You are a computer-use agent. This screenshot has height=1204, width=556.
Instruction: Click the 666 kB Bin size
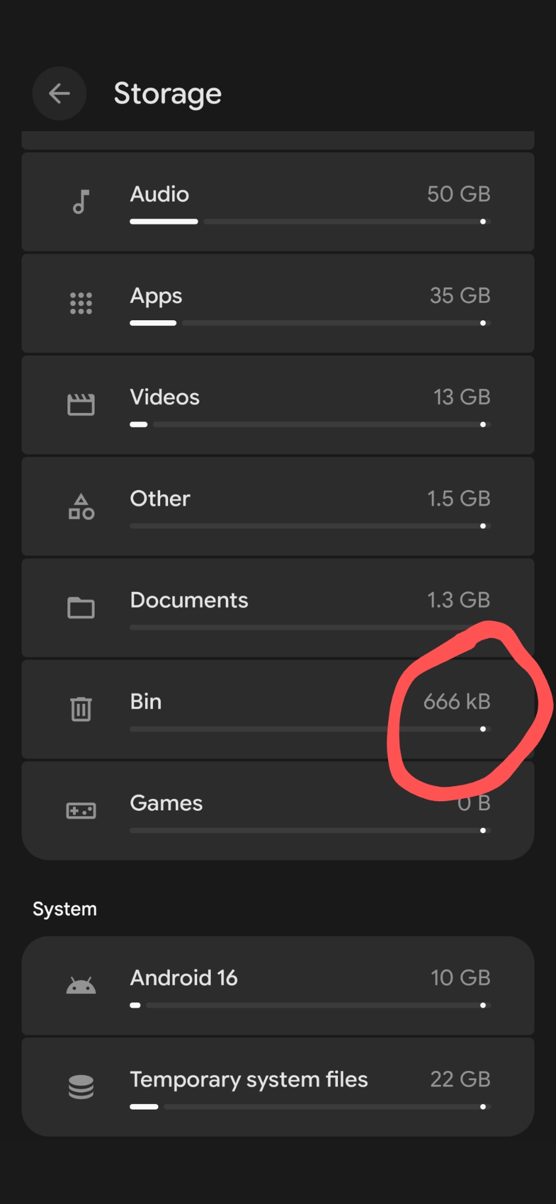[457, 701]
